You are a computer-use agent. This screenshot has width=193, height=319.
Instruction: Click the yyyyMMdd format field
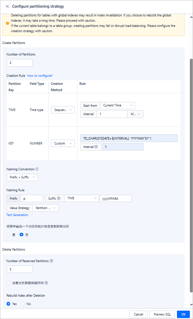click(115, 198)
